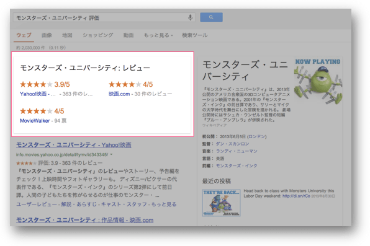The image size is (370, 246).
Task: Click the 4/5 rating above MovieWalker
Action: (42, 111)
